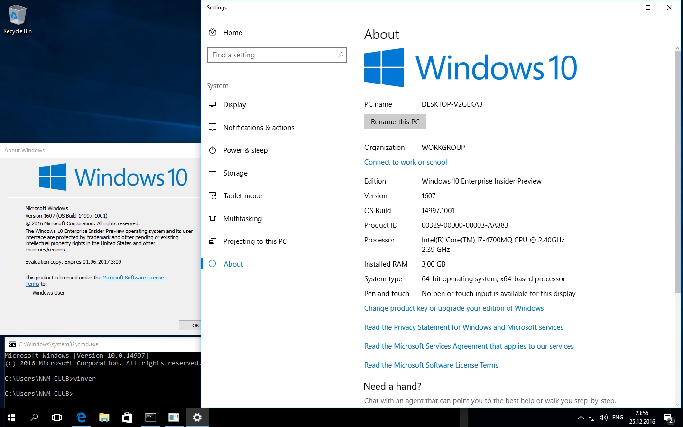Open the Recycle Bin desktop icon
The height and width of the screenshot is (427, 683).
click(18, 19)
